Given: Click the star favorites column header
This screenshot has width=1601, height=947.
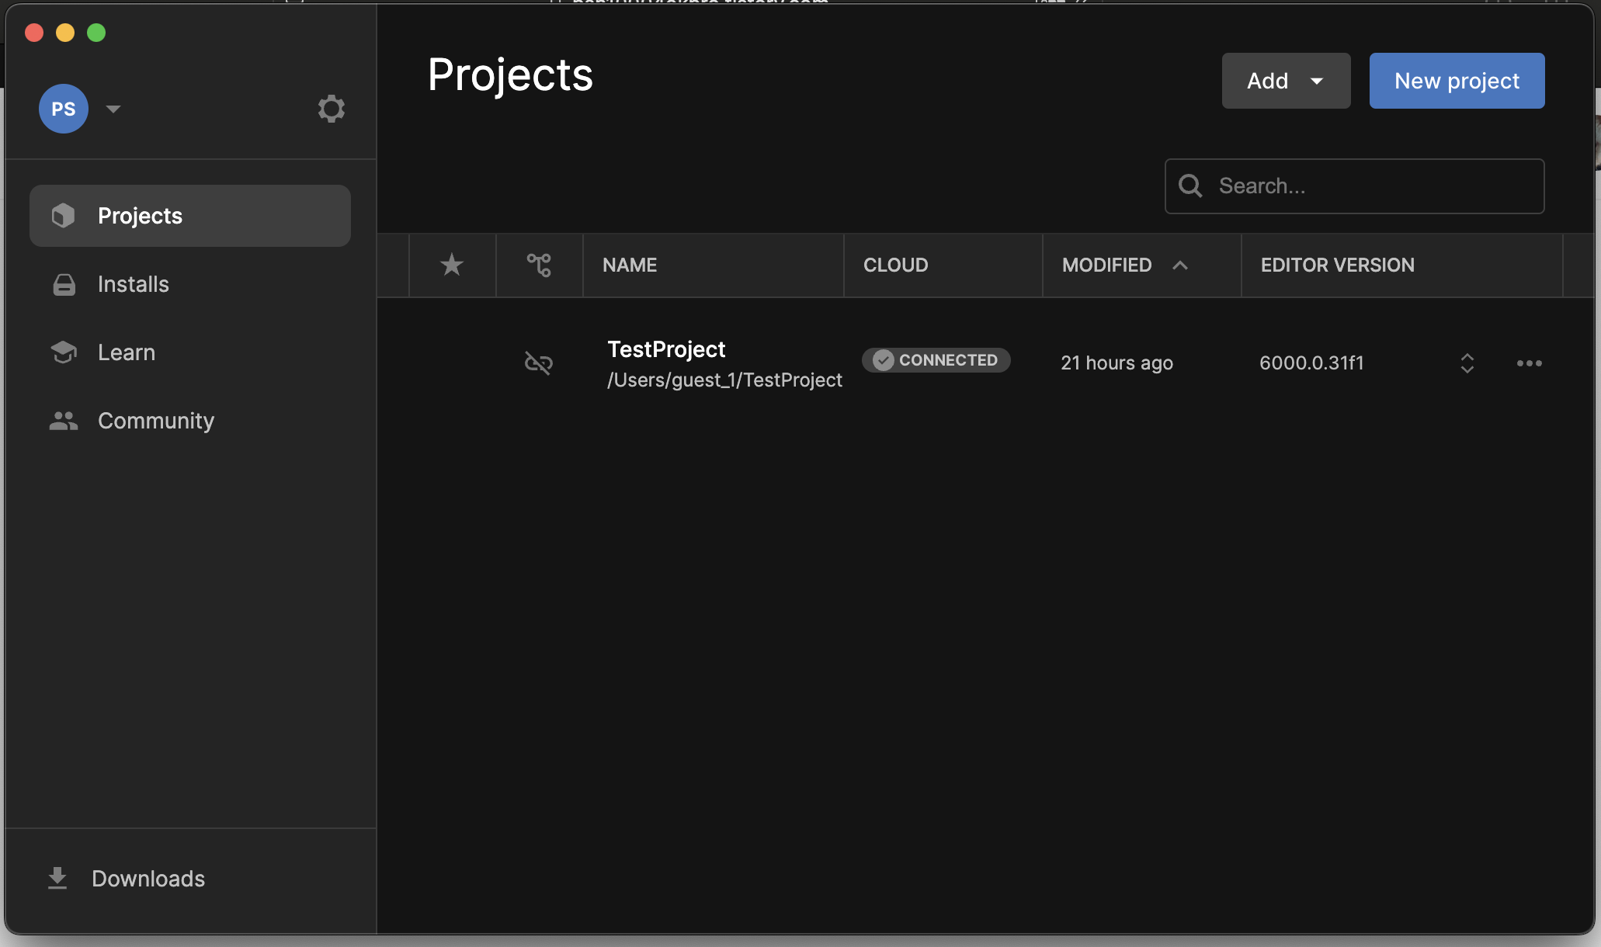Looking at the screenshot, I should click(x=452, y=265).
